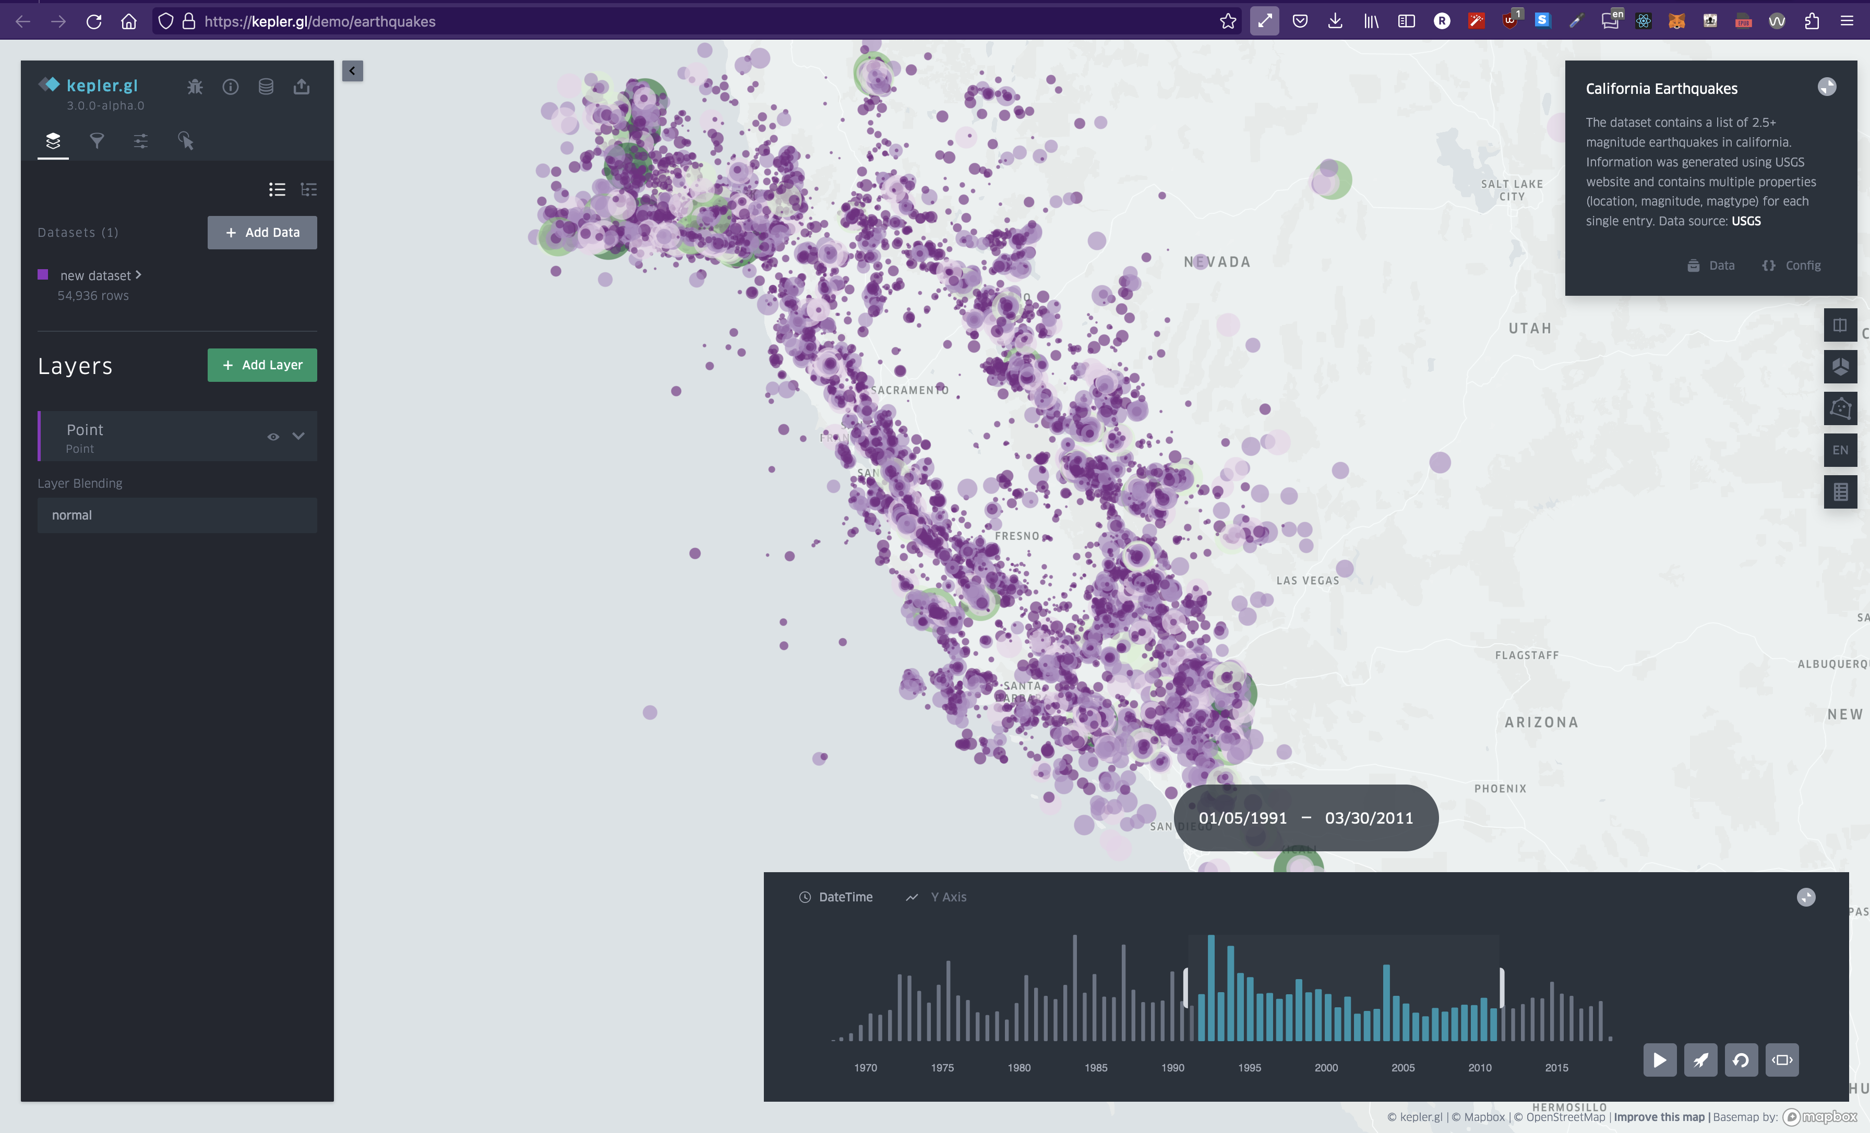Image resolution: width=1870 pixels, height=1133 pixels.
Task: Switch to the Filters tab icon
Action: click(97, 140)
